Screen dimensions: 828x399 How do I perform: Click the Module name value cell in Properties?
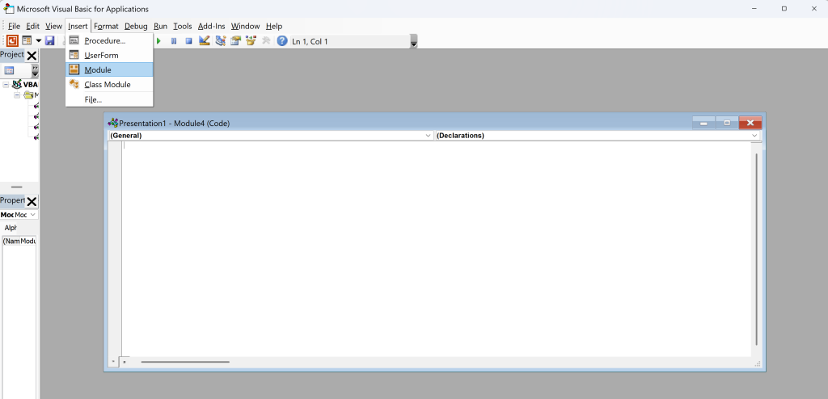pyautogui.click(x=28, y=241)
